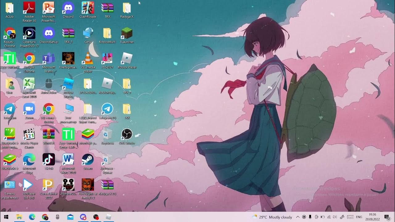Click the Windows Start button
This screenshot has height=222, width=395.
pos(6,217)
